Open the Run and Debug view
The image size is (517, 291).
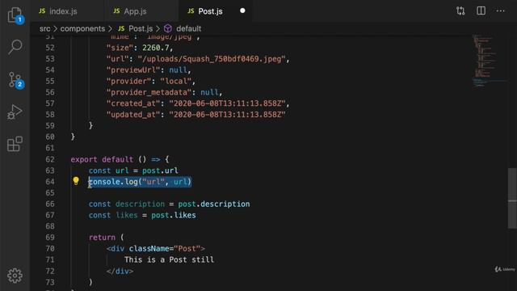pos(15,112)
